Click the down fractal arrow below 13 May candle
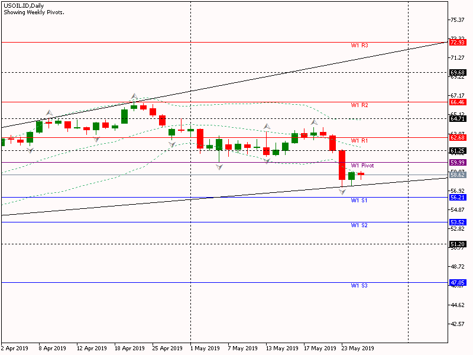473x355 pixels. 267,161
